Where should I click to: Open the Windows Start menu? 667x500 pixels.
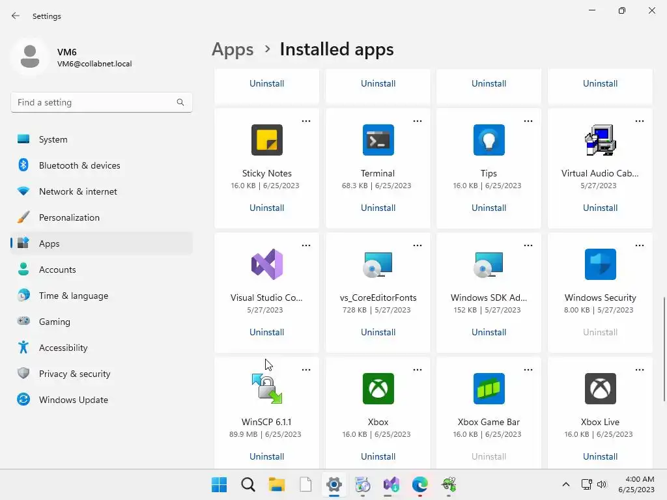[x=219, y=484]
